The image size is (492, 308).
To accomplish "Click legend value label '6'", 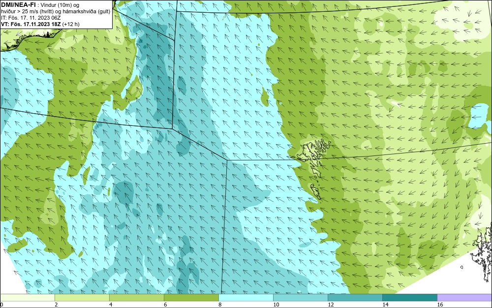I will [165, 305].
